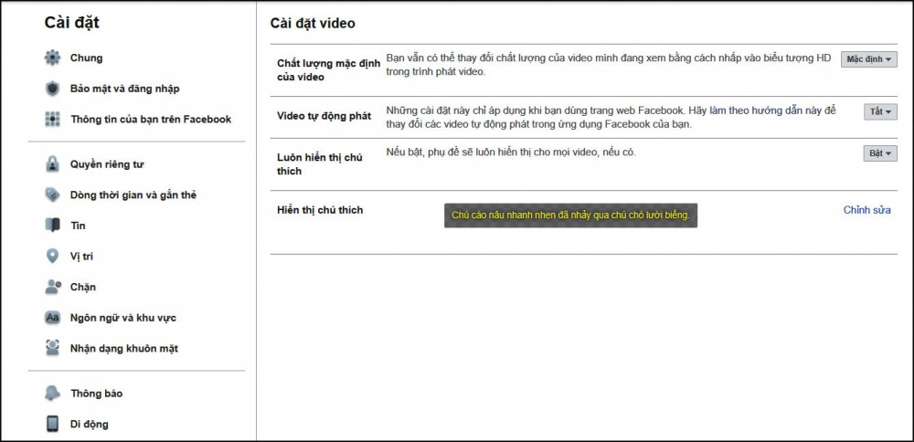This screenshot has width=914, height=442.
Task: Click the mobile phone icon for Di động
Action: coord(52,424)
